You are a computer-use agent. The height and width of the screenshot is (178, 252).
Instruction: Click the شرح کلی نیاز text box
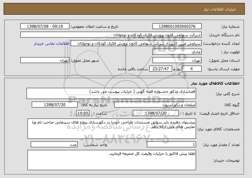pos(111,93)
